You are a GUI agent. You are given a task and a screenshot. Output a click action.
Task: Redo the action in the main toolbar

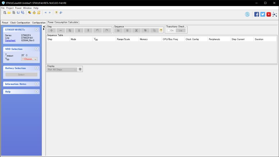(50, 13)
